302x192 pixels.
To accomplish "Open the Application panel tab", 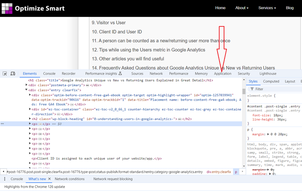I will point(223,74).
